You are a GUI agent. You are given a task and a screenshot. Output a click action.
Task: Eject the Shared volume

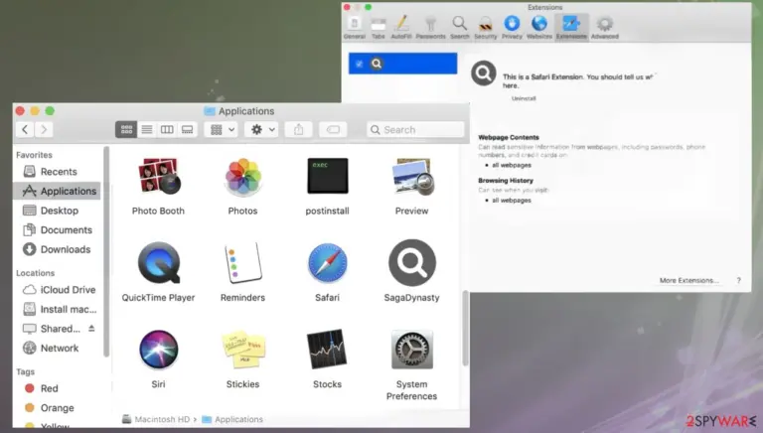click(x=91, y=329)
